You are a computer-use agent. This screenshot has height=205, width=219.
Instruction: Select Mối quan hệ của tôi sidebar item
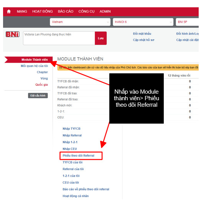34,66
